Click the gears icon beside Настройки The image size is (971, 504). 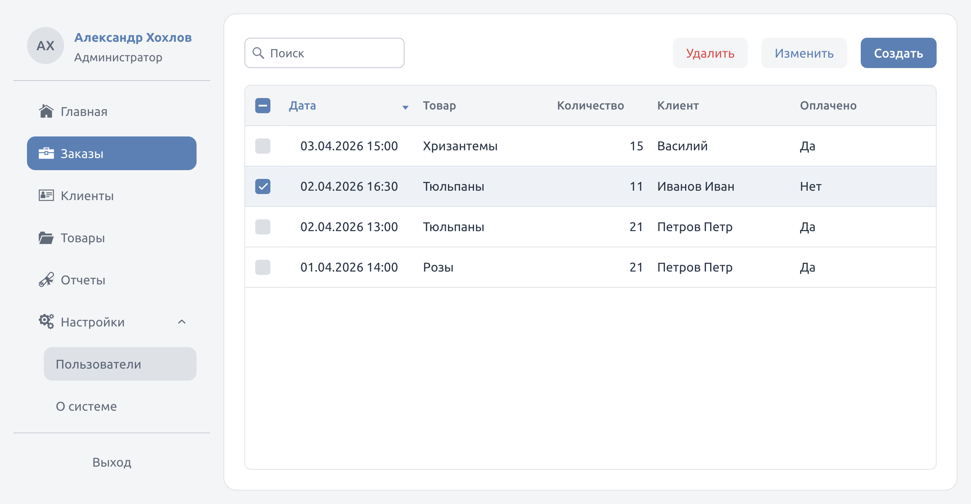(46, 322)
